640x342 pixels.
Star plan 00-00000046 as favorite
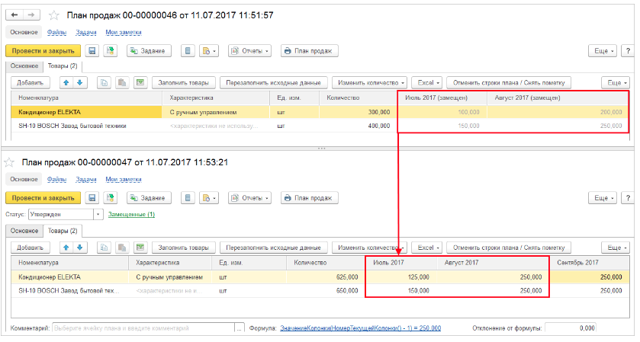point(54,15)
